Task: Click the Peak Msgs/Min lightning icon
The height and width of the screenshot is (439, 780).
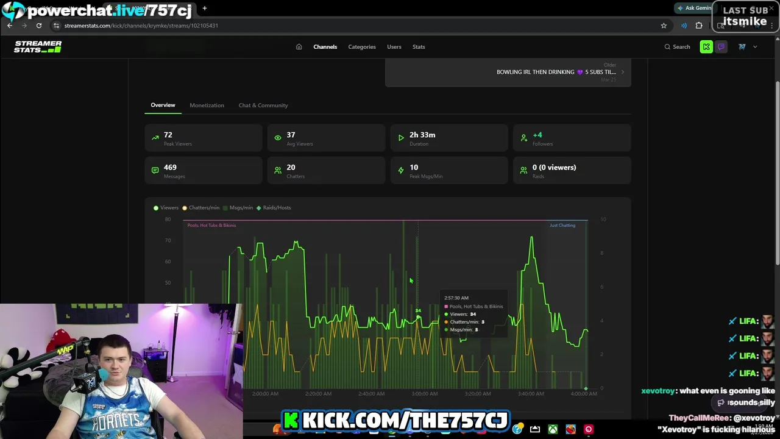Action: pos(400,170)
